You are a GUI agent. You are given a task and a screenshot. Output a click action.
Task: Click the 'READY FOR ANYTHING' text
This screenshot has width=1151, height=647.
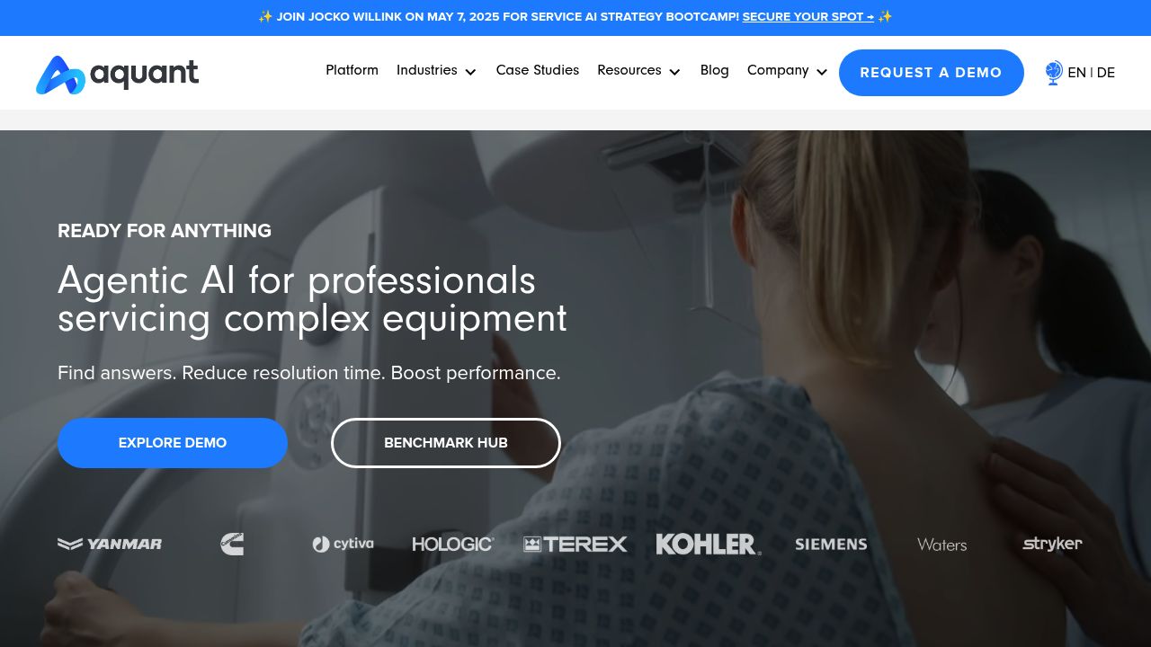165,231
